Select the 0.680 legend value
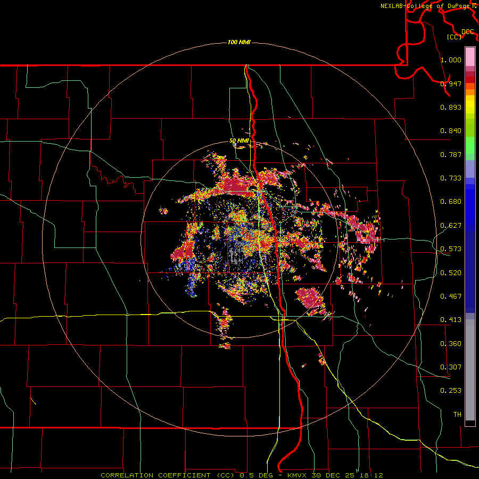The height and width of the screenshot is (479, 479). (451, 202)
